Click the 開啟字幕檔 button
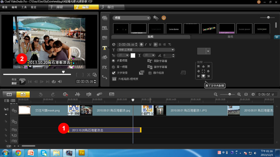The image size is (280, 157). (x=157, y=61)
